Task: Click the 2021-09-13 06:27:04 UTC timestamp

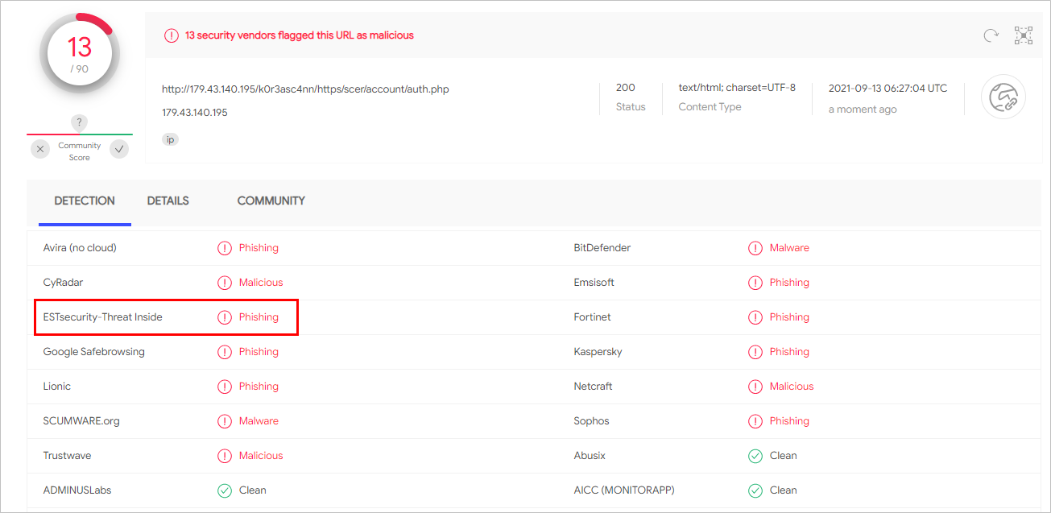Action: (888, 89)
